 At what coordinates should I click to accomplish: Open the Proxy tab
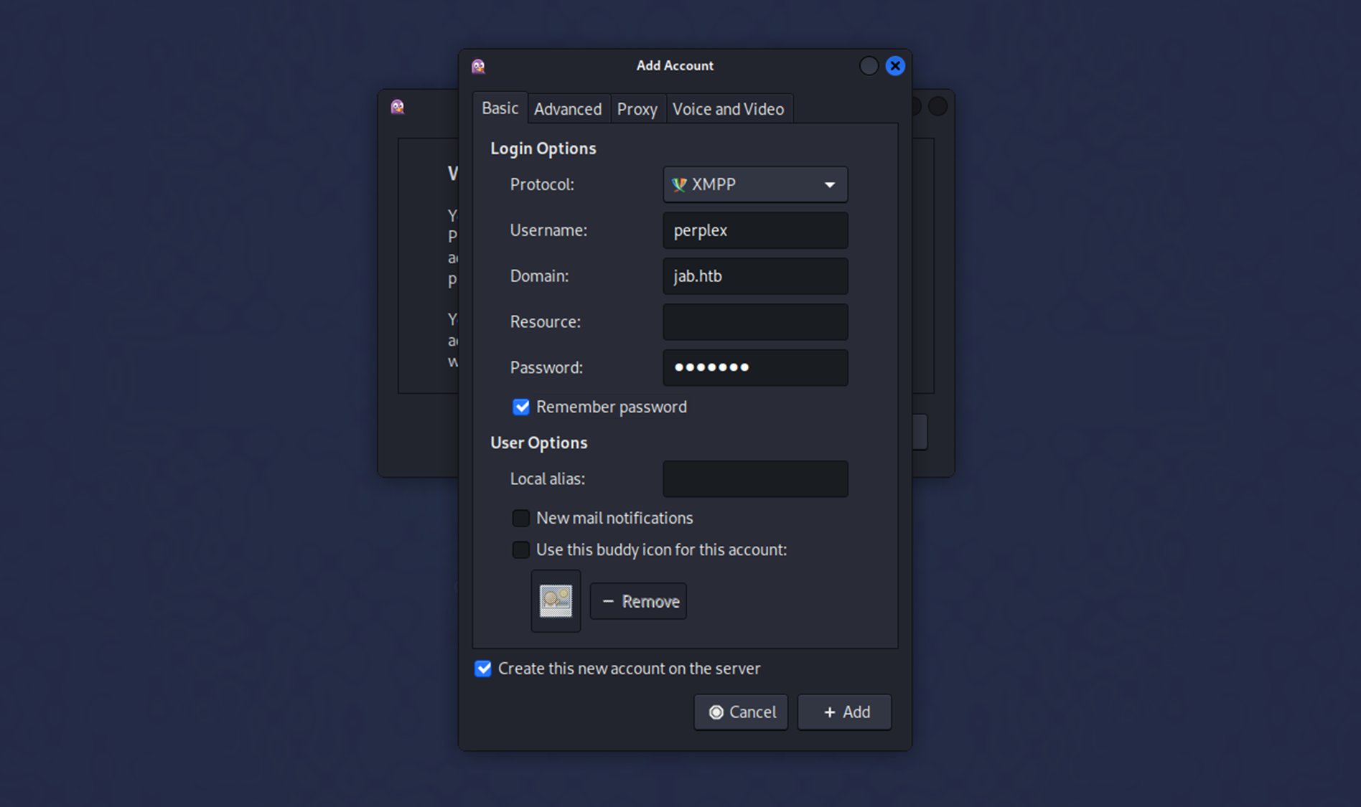(637, 109)
